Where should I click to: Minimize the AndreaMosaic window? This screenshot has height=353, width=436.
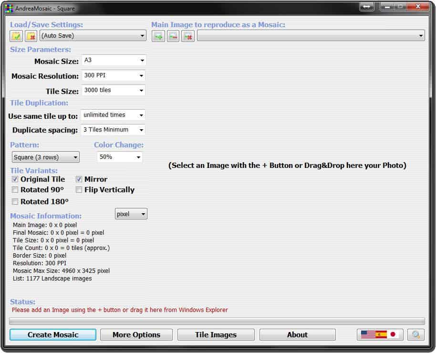387,7
